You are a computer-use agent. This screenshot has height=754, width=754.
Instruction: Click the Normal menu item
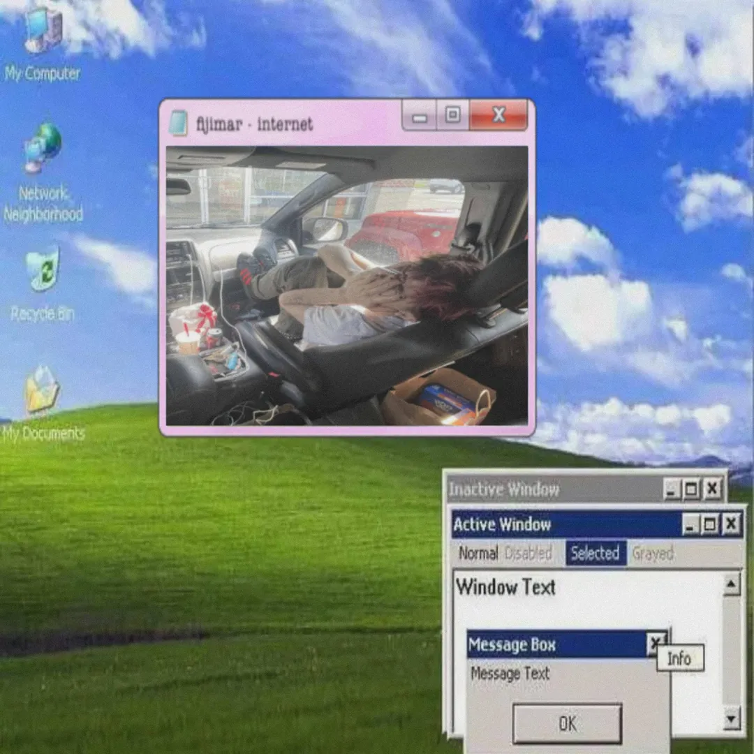[x=478, y=554]
